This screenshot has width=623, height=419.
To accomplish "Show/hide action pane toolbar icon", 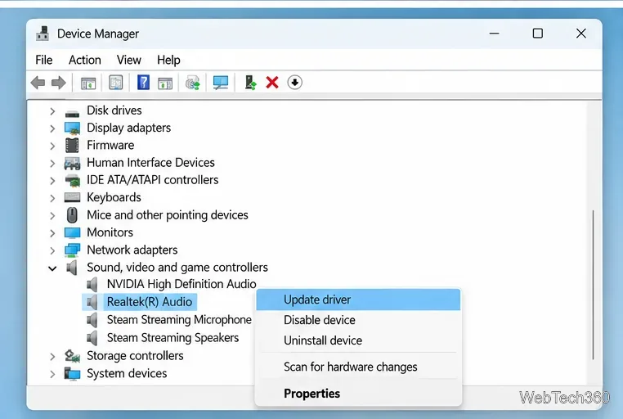I will [x=165, y=83].
